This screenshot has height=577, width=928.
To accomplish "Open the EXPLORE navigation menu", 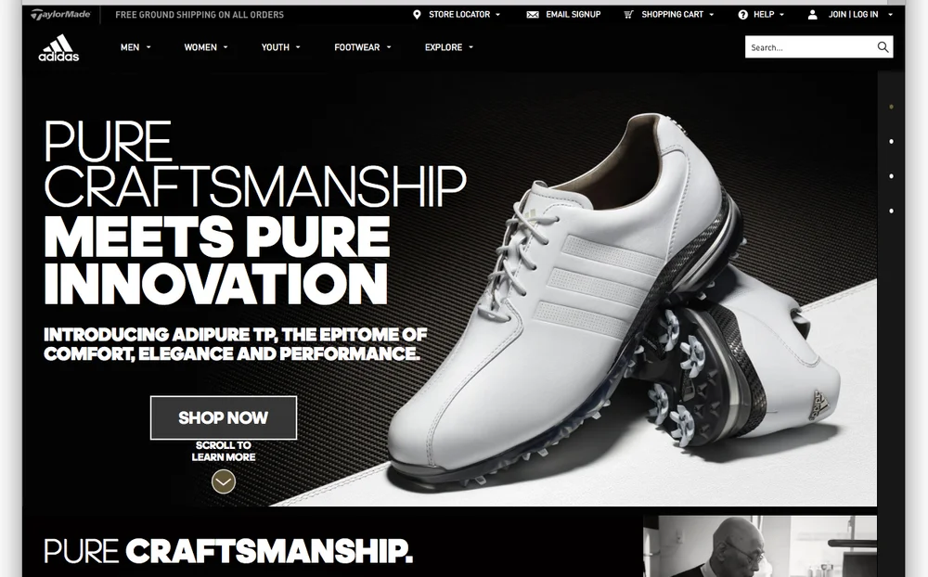I will [x=449, y=47].
